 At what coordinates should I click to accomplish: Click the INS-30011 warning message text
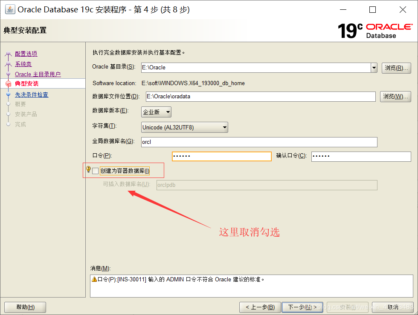coord(181,279)
